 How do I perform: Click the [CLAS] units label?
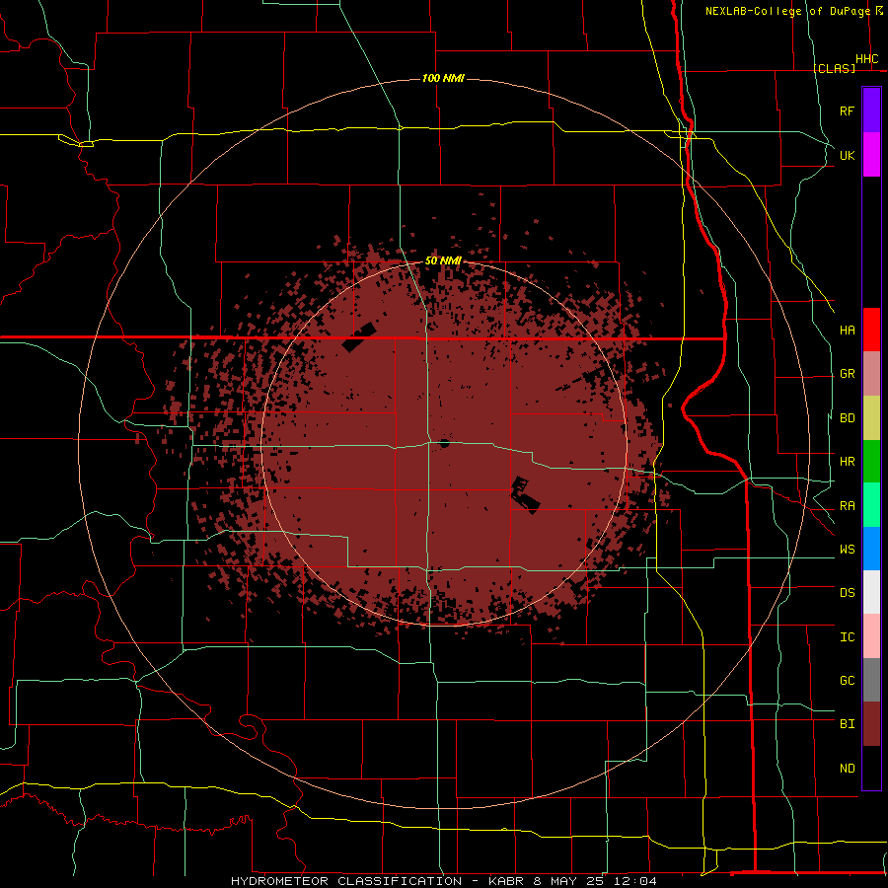click(834, 68)
